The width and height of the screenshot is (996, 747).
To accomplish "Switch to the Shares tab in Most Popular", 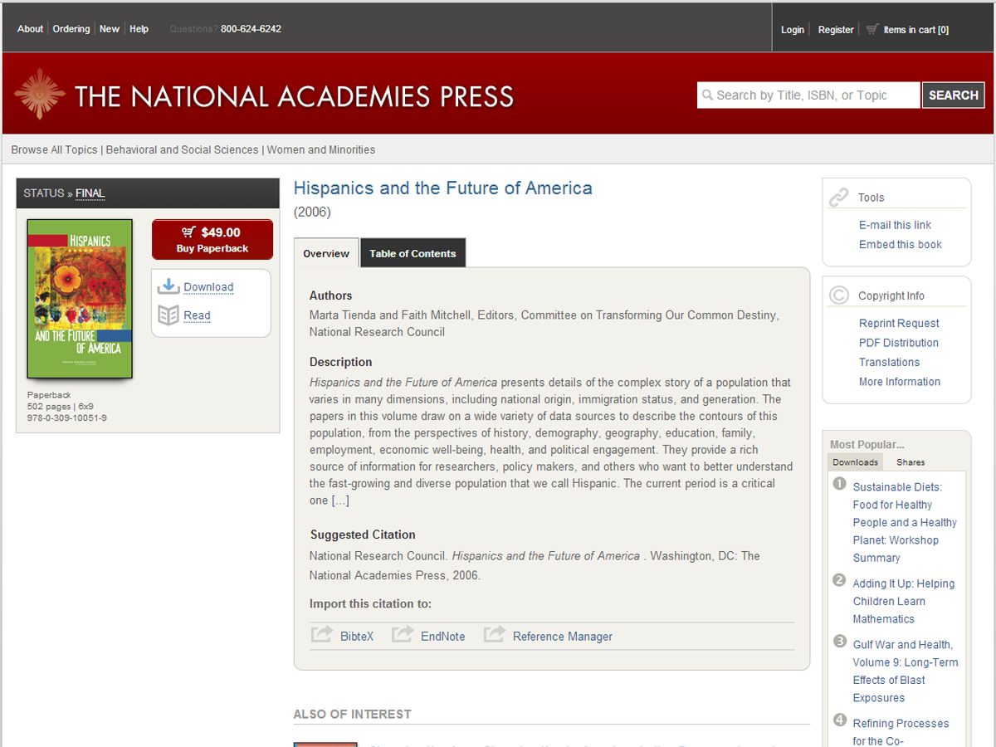I will coord(911,462).
